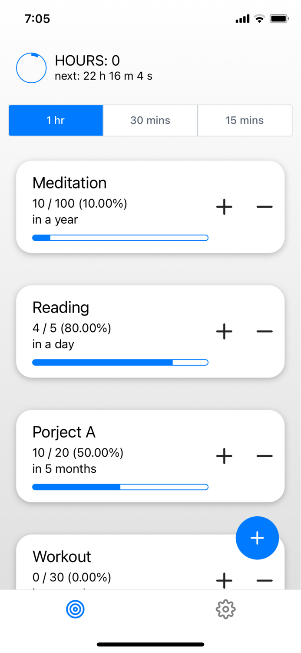
Task: Increment Meditation with its plus icon
Action: click(x=224, y=207)
